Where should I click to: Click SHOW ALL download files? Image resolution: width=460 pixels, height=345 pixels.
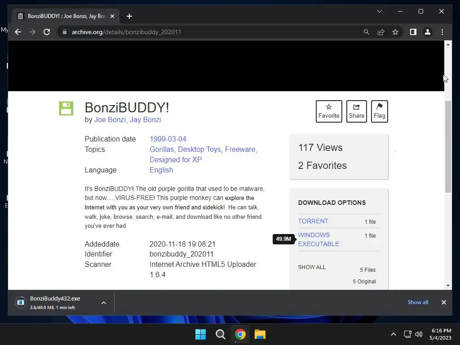coord(312,267)
